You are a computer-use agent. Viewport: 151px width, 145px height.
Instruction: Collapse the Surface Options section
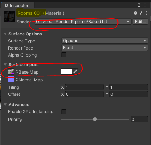[5, 34]
